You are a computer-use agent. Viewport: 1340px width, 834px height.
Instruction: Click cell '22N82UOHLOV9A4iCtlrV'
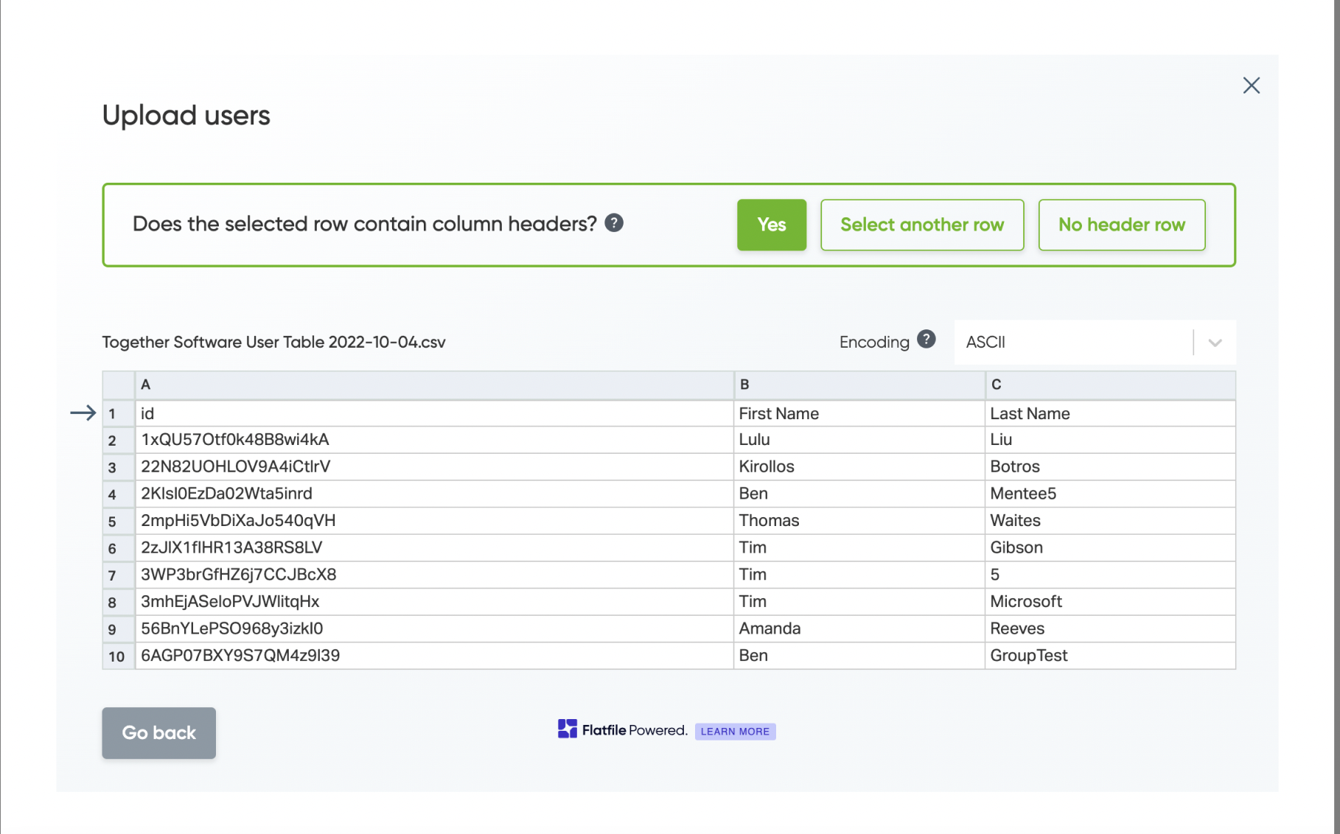[x=434, y=467]
